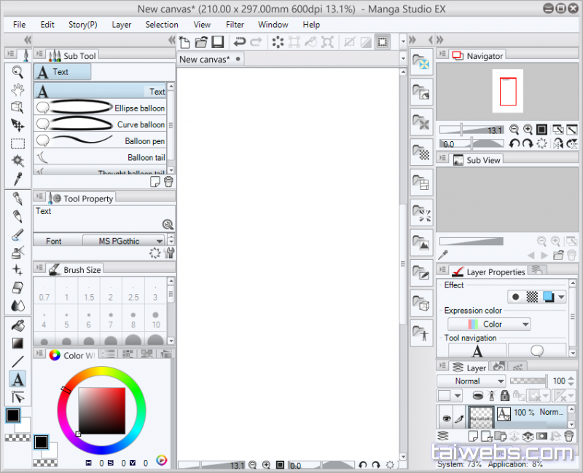This screenshot has height=473, width=583.
Task: Select the Gradient tool
Action: click(17, 343)
